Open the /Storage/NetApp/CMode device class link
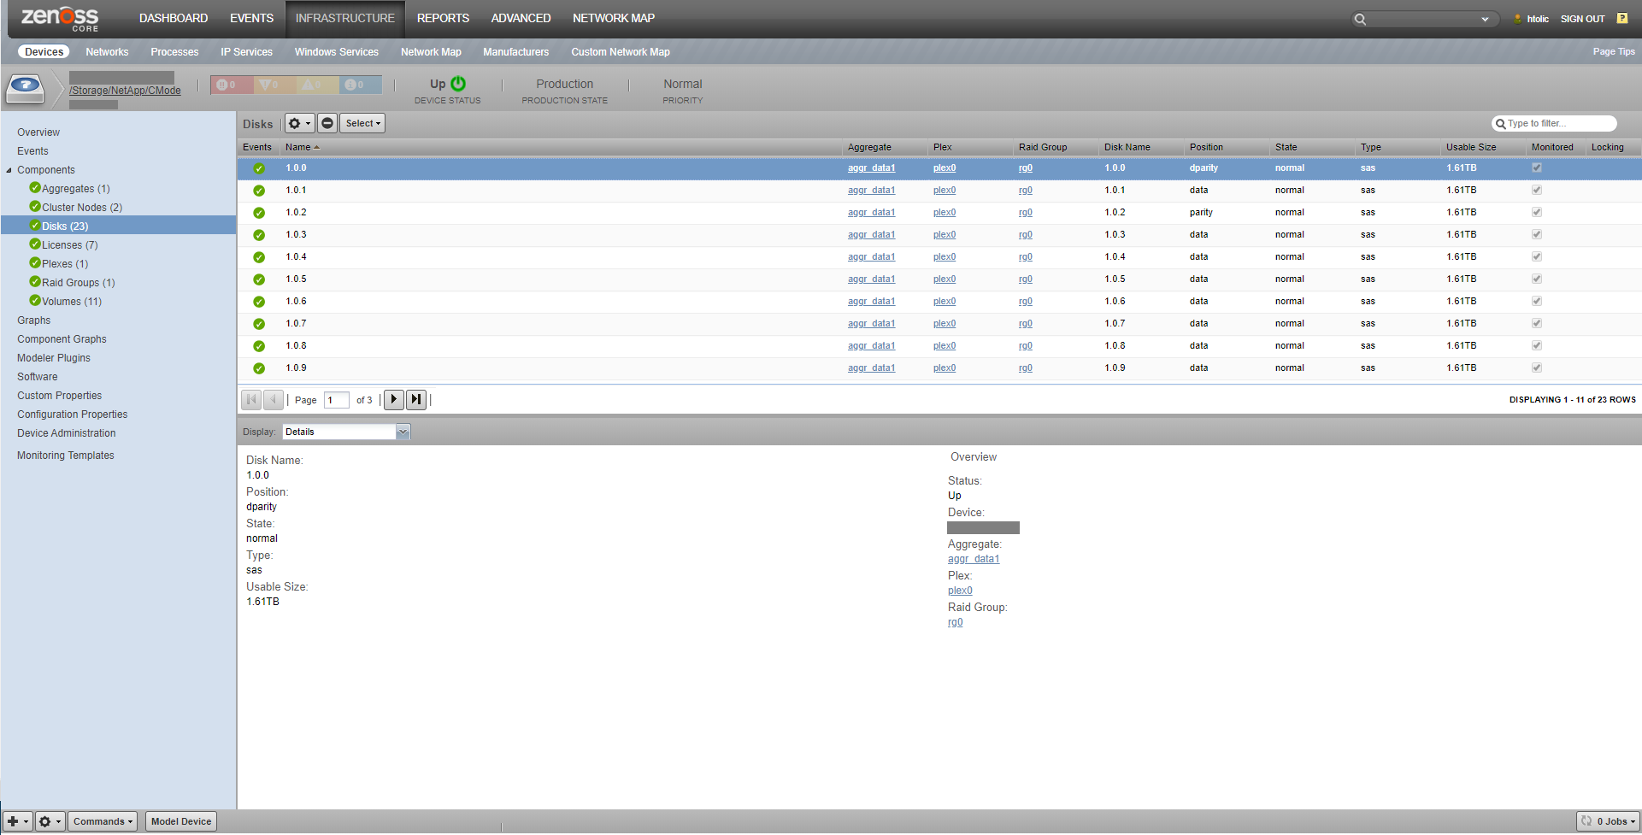Image resolution: width=1642 pixels, height=835 pixels. (125, 91)
